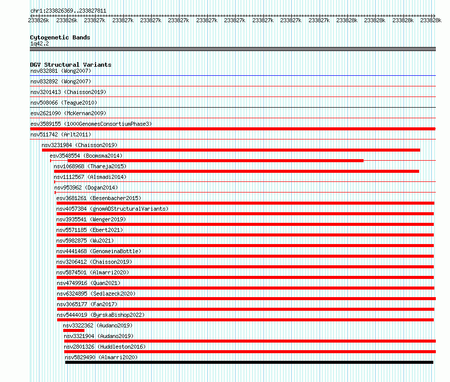Open variant esv3681261 (Besenbacher2015)

99,198
